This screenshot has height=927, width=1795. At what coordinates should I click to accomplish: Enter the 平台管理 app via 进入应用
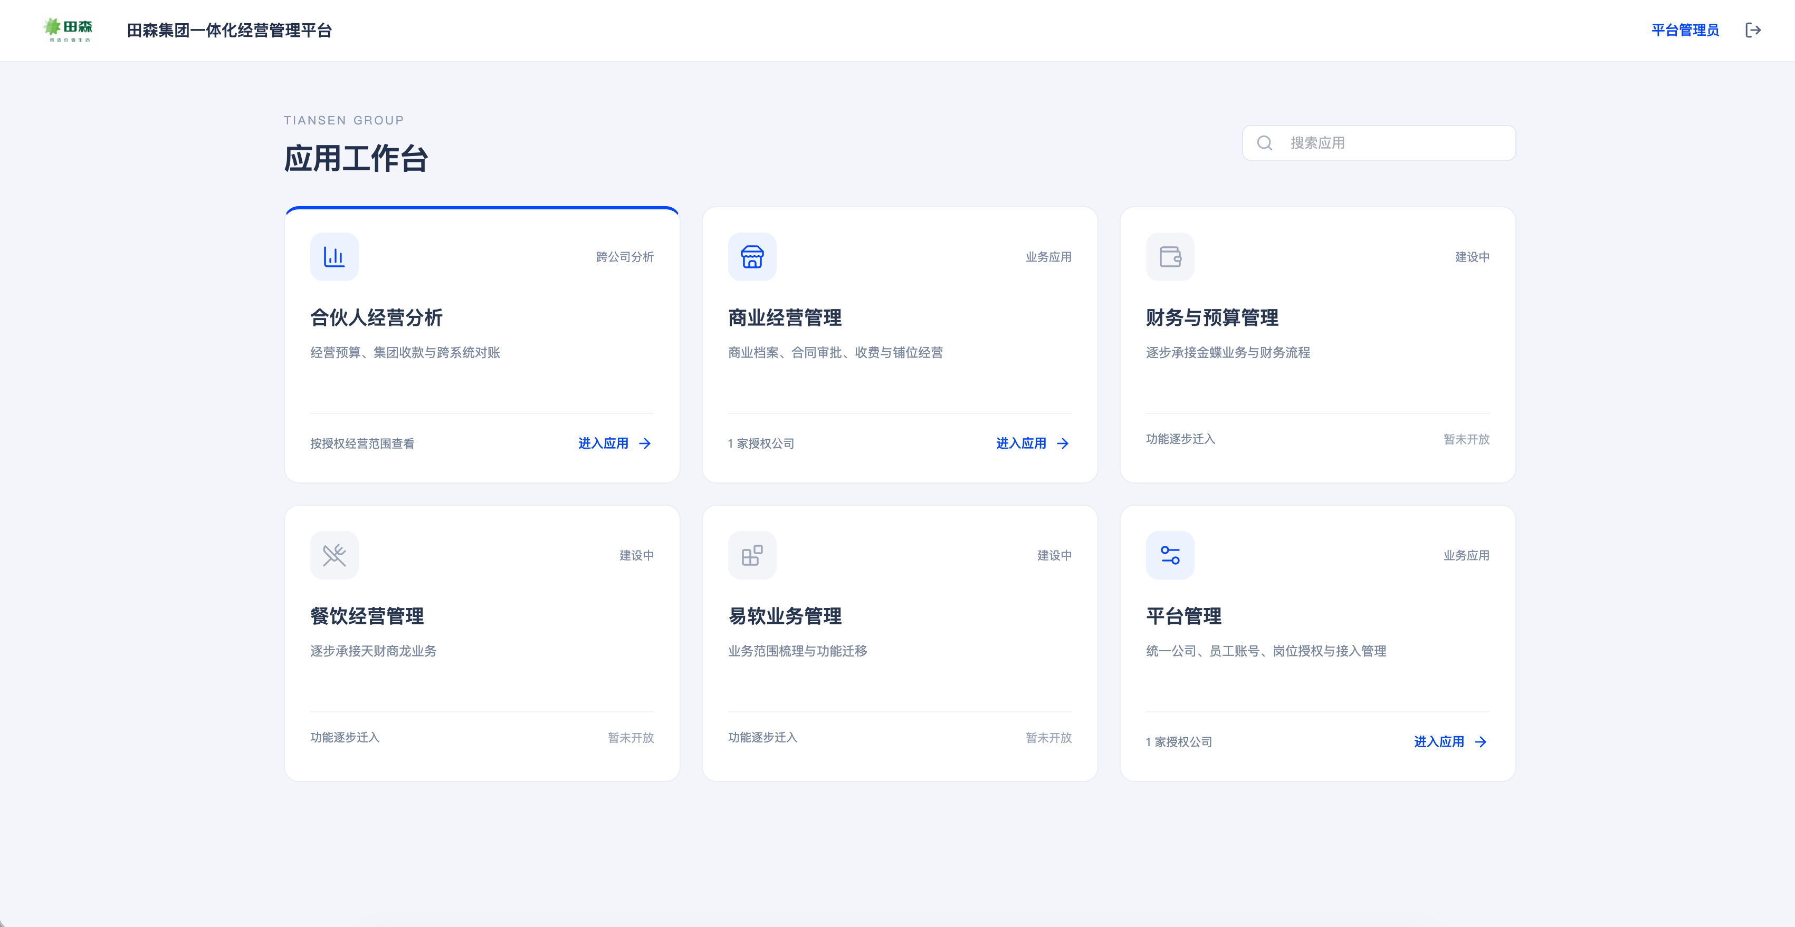pyautogui.click(x=1452, y=742)
